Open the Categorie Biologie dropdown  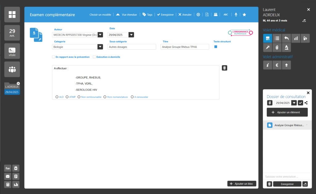coord(100,47)
